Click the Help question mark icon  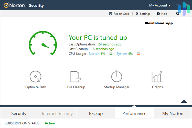(158, 14)
